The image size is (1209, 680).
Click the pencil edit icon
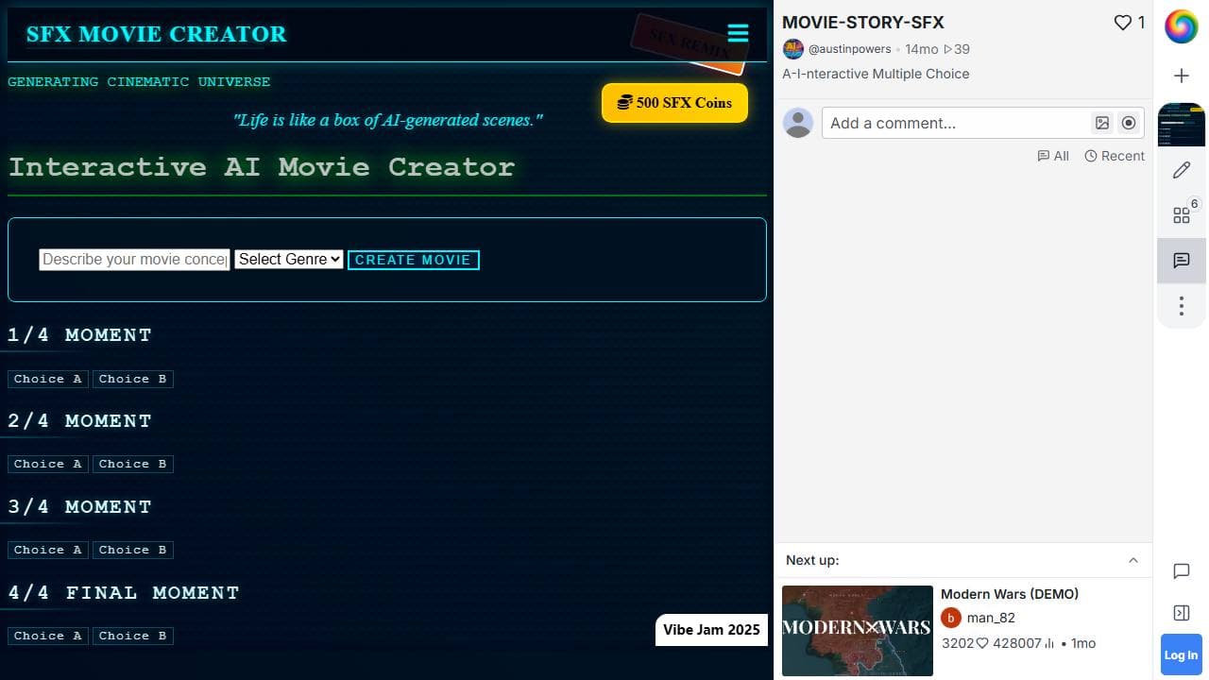1182,170
